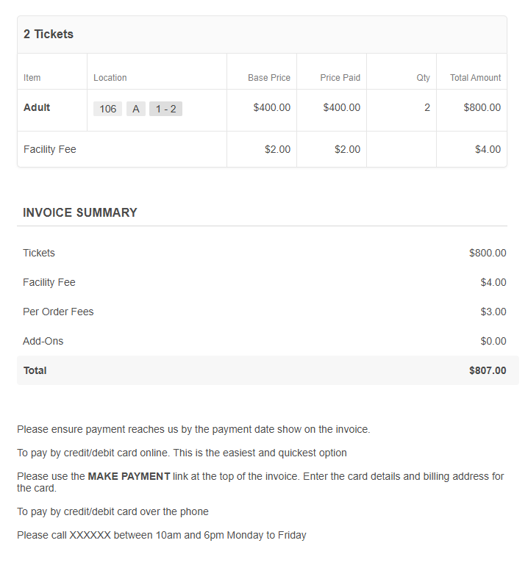Select the row A location badge
Screen dimensions: 528x568
[x=136, y=109]
